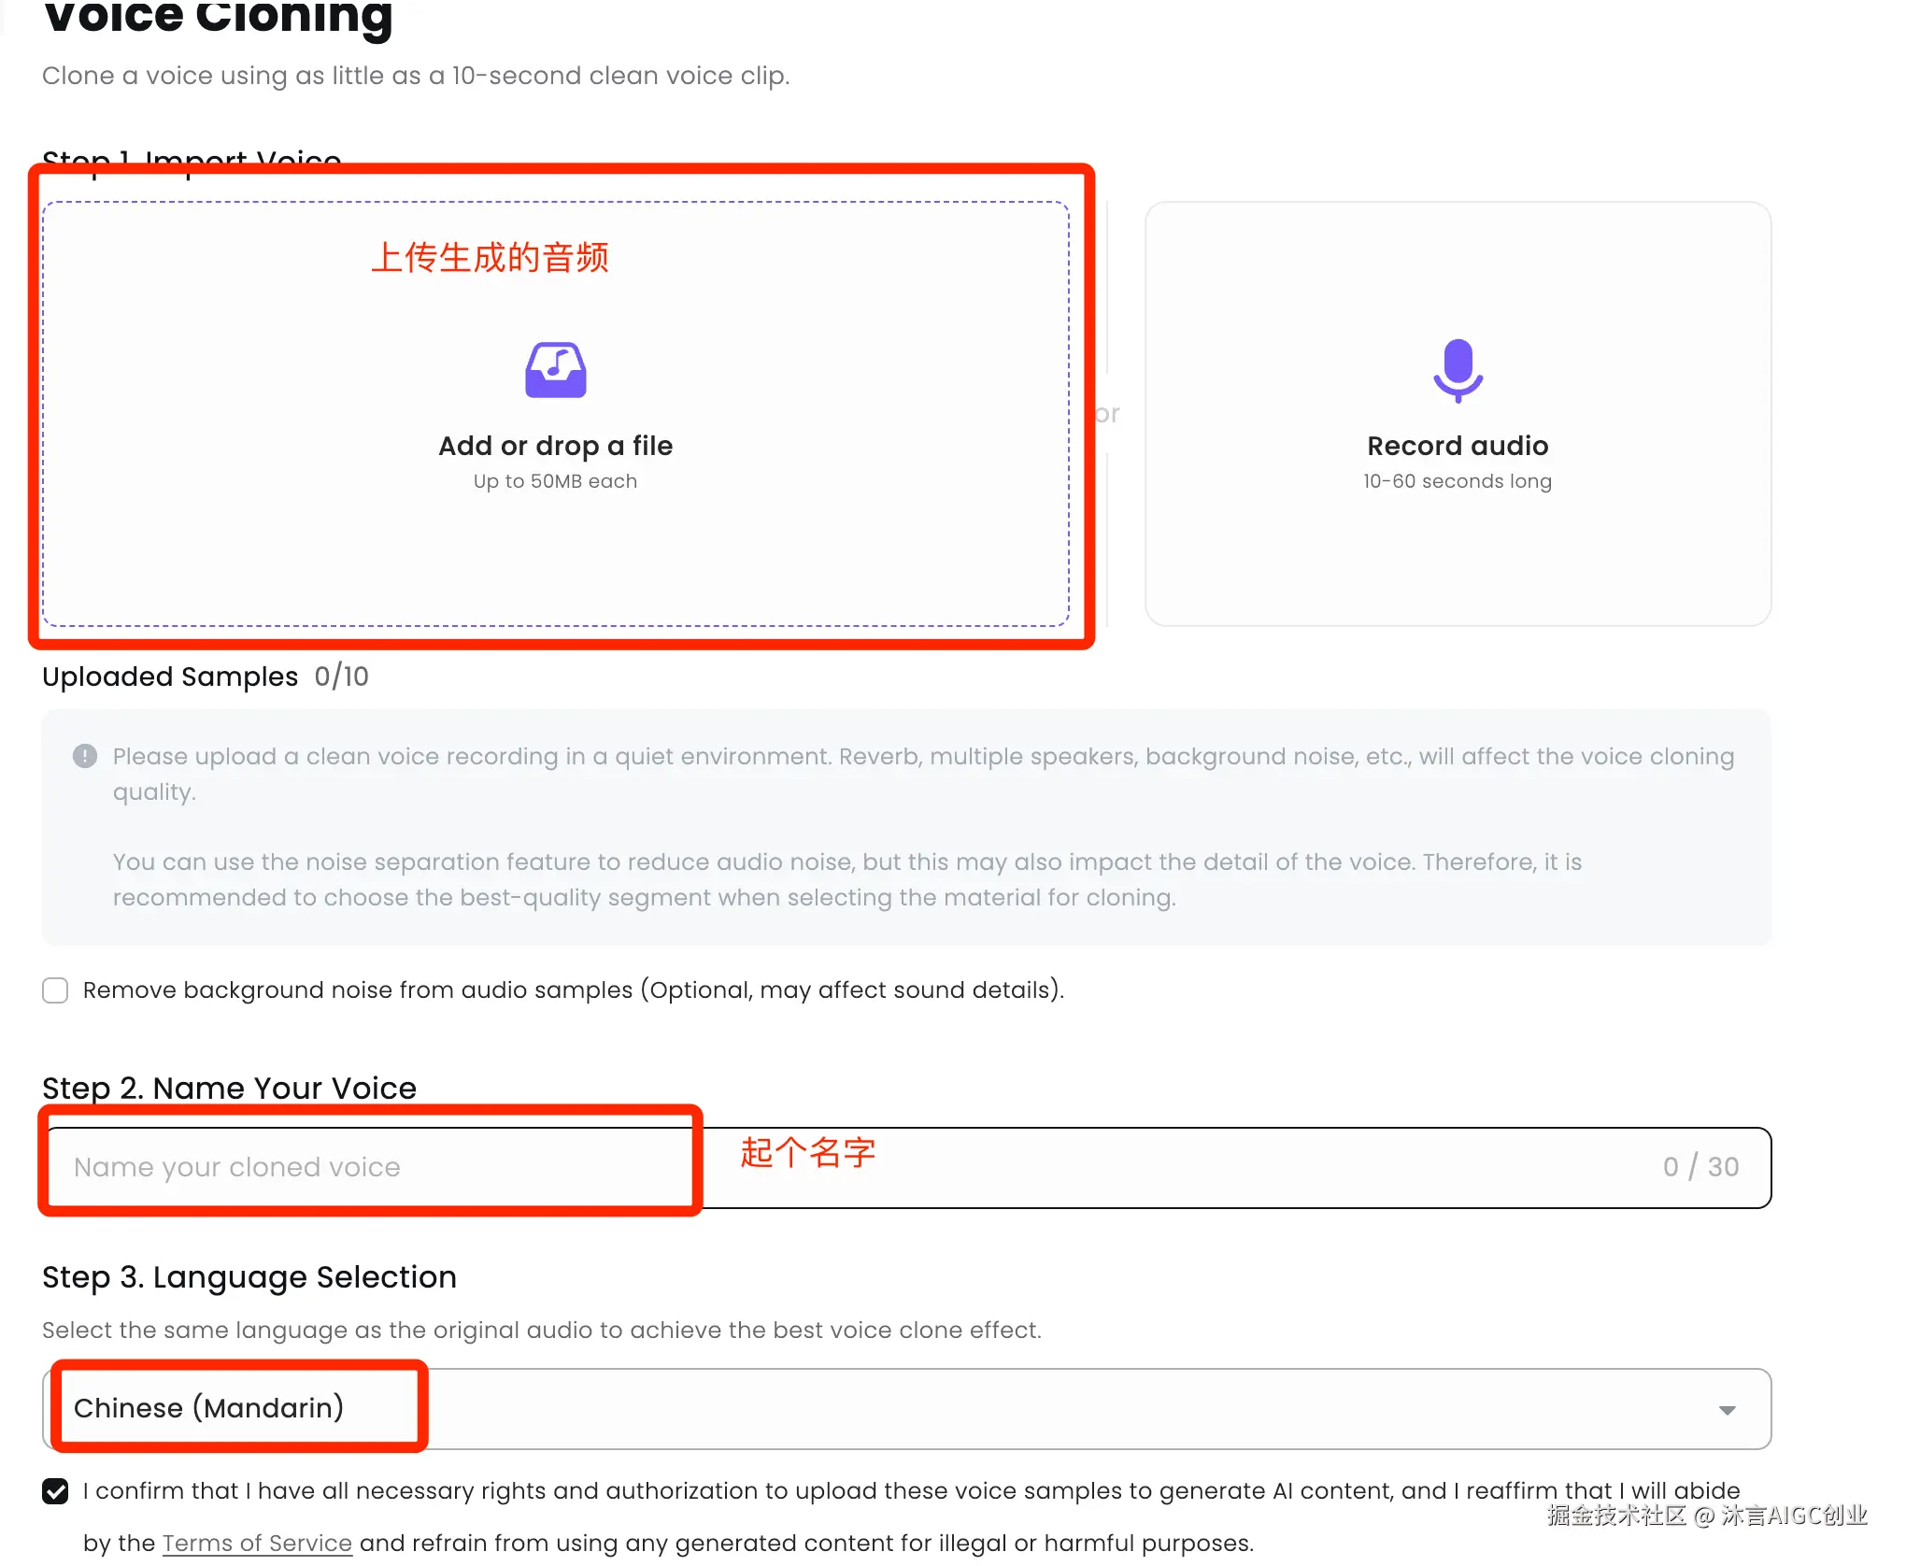
Task: Click the '10-60 seconds long' hint text
Action: (x=1458, y=481)
